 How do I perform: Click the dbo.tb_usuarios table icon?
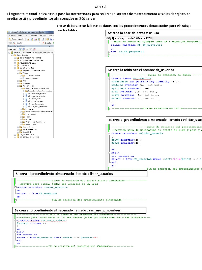point(23,78)
